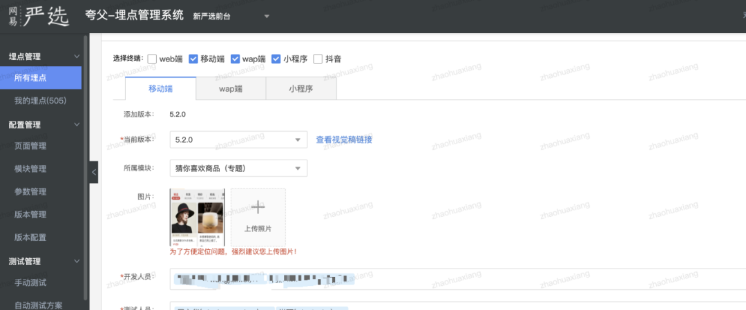
Task: Open 我的埋点(505) in the sidebar
Action: coord(41,101)
